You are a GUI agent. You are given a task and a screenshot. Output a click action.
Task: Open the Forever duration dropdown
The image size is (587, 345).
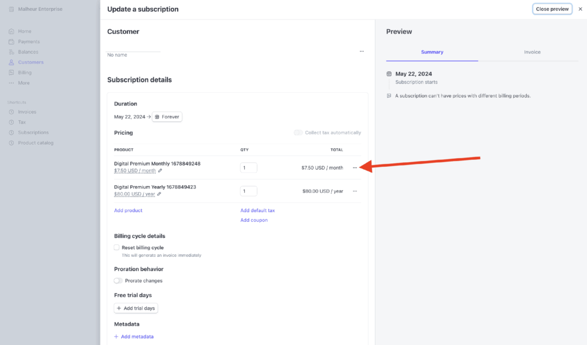point(167,117)
